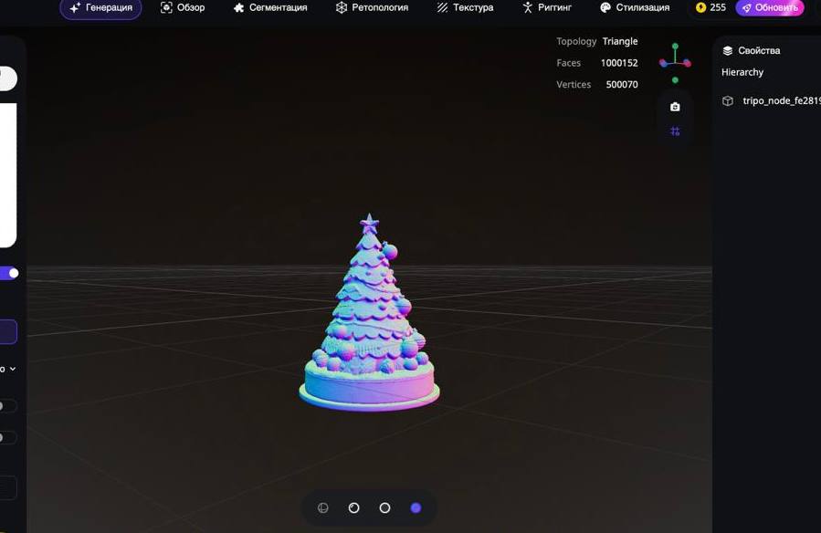The width and height of the screenshot is (821, 533).
Task: Click the layers icon beside Свойства
Action: 727,51
